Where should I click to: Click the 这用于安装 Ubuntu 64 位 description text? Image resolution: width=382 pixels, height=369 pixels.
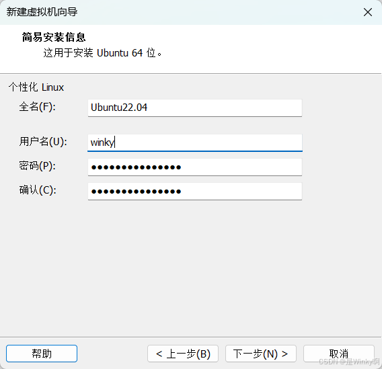pyautogui.click(x=102, y=53)
